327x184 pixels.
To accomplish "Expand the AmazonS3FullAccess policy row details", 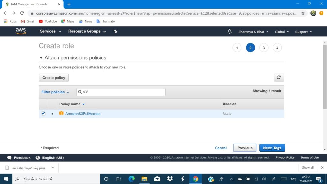I will tap(52, 114).
